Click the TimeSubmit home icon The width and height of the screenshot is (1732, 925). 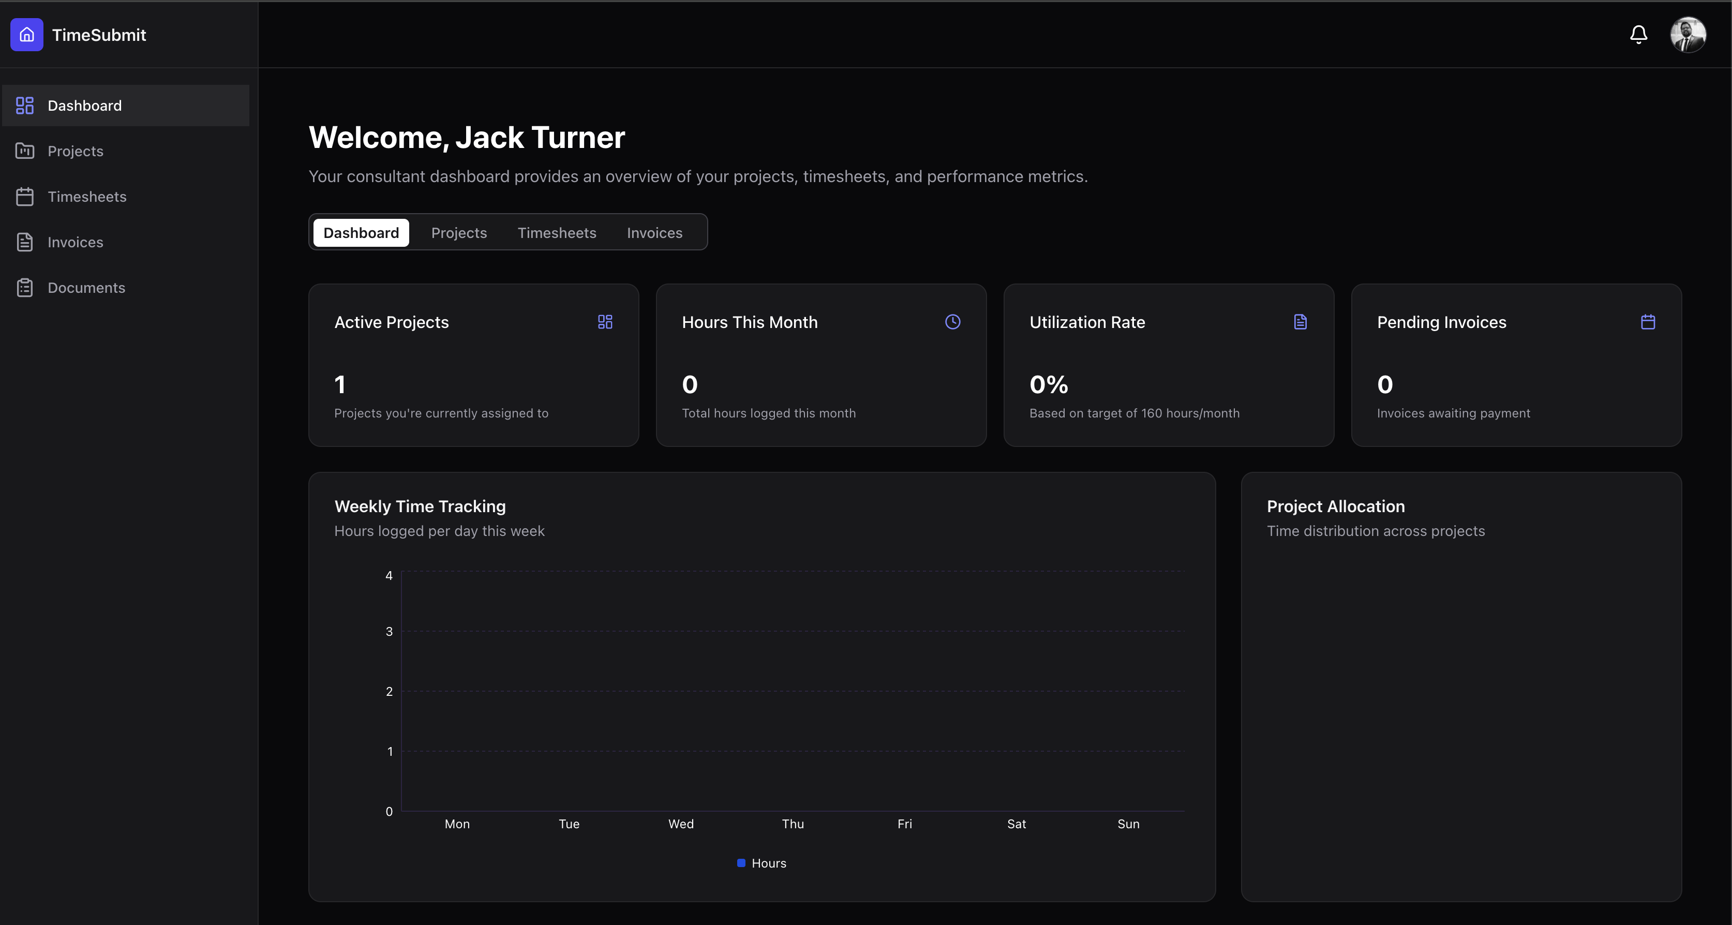tap(27, 34)
